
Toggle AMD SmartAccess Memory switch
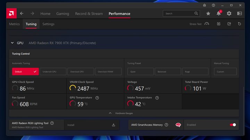pyautogui.click(x=233, y=125)
